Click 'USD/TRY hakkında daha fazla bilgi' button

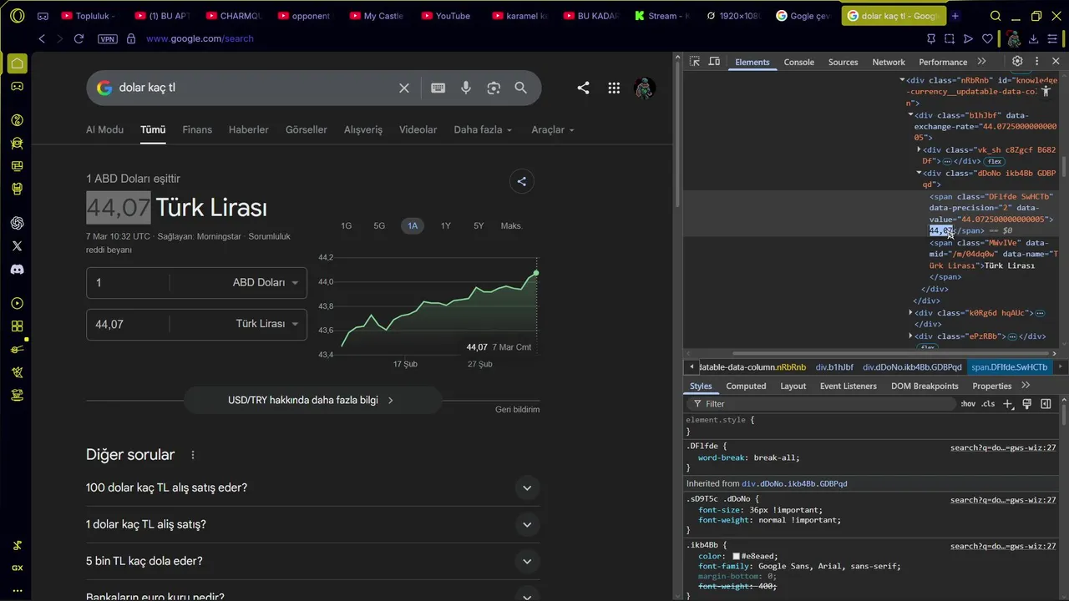click(x=312, y=400)
